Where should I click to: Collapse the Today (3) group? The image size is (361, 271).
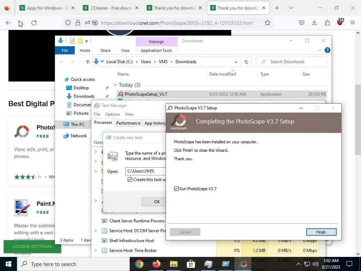coord(115,85)
